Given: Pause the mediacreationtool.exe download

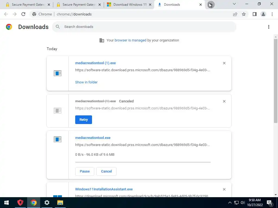Looking at the screenshot, I should [x=85, y=171].
